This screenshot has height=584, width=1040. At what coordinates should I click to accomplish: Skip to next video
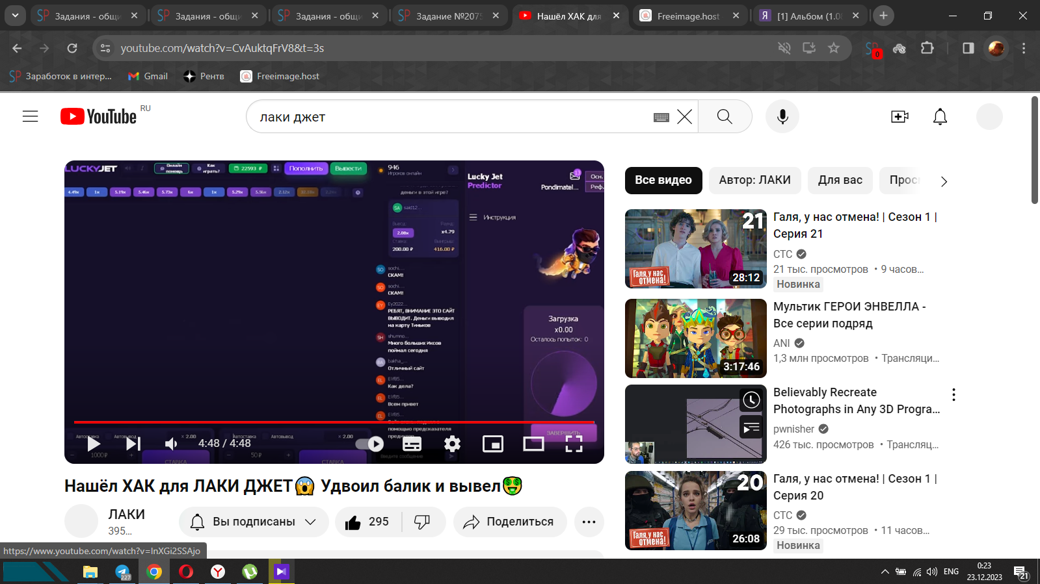(x=133, y=444)
